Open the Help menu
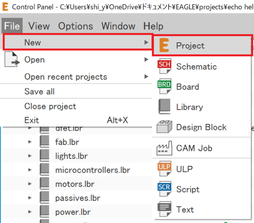254x223 pixels. click(153, 26)
